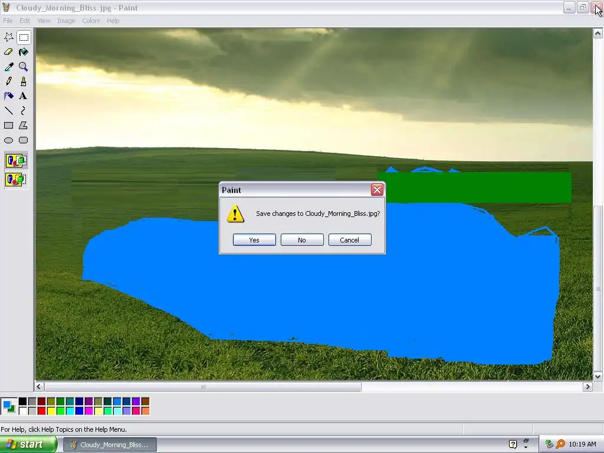Select the Polygon tool

tap(24, 125)
